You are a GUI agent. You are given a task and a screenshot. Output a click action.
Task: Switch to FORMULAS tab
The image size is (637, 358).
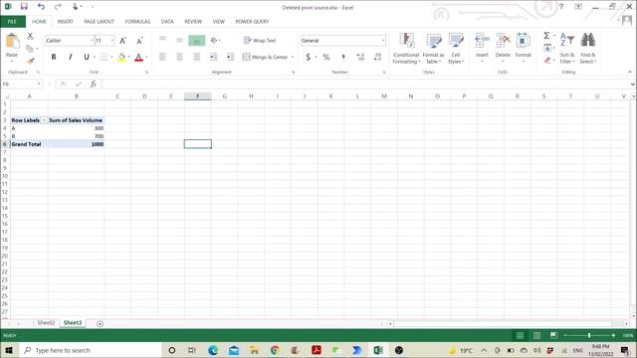point(137,22)
